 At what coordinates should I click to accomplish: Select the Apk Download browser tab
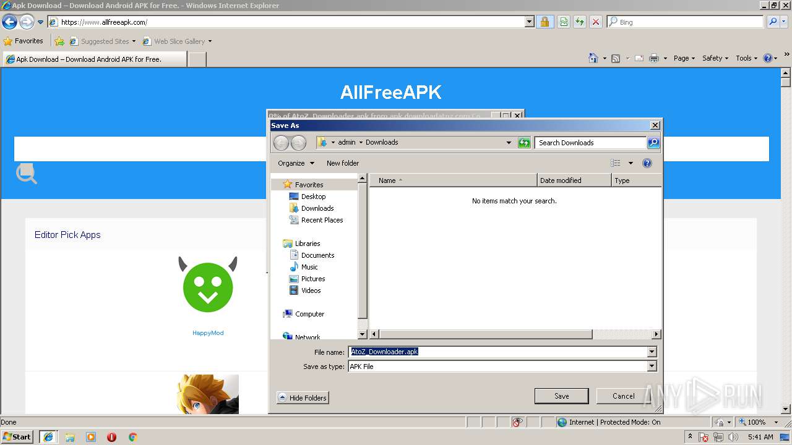click(x=94, y=59)
